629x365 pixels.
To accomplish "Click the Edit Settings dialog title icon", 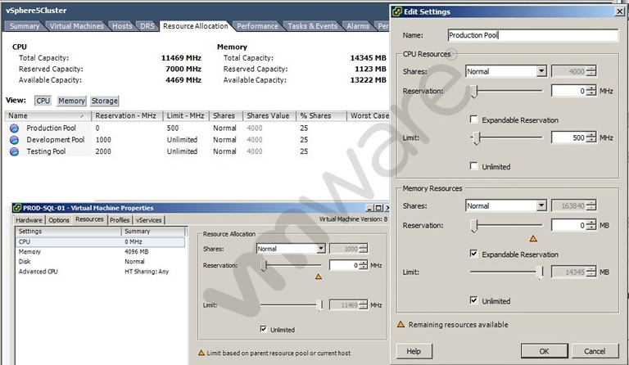I will click(x=397, y=11).
